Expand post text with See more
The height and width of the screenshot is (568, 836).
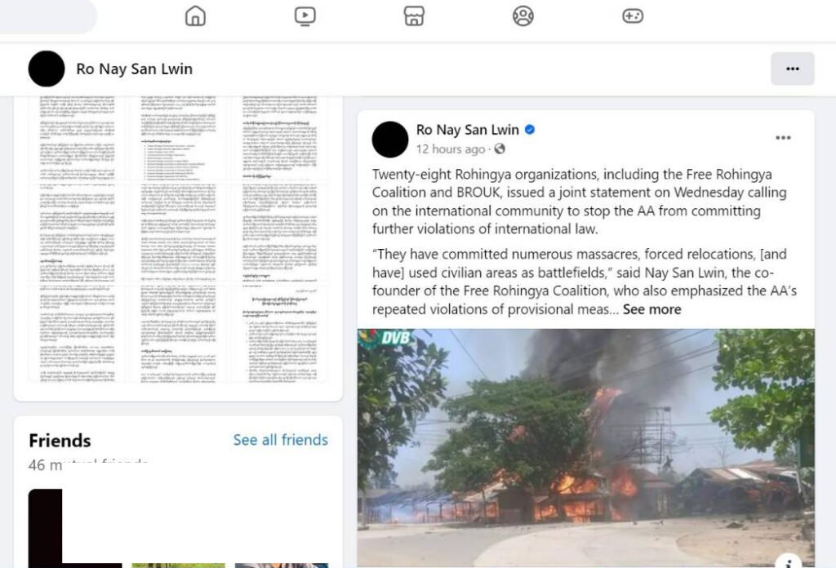pyautogui.click(x=651, y=309)
